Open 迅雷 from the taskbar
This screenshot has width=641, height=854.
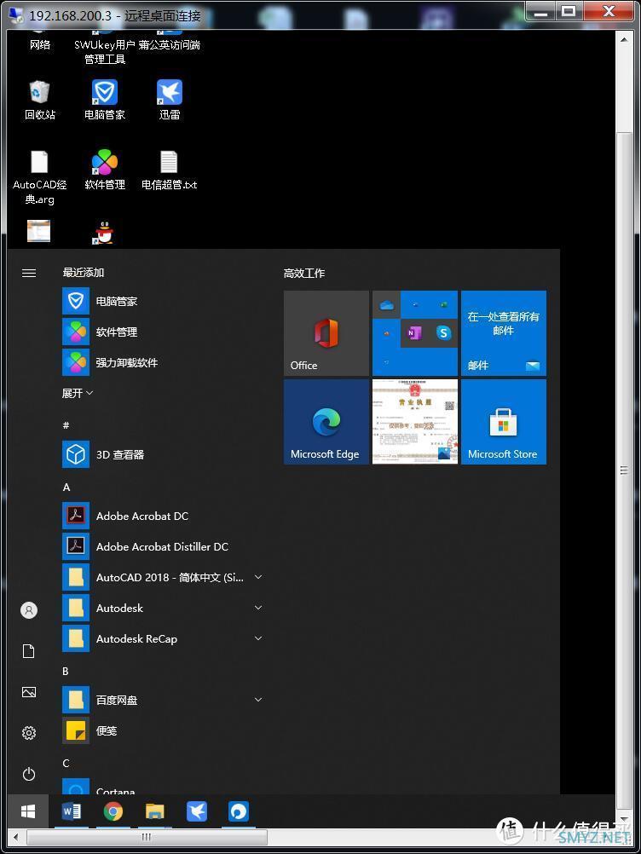coord(197,811)
